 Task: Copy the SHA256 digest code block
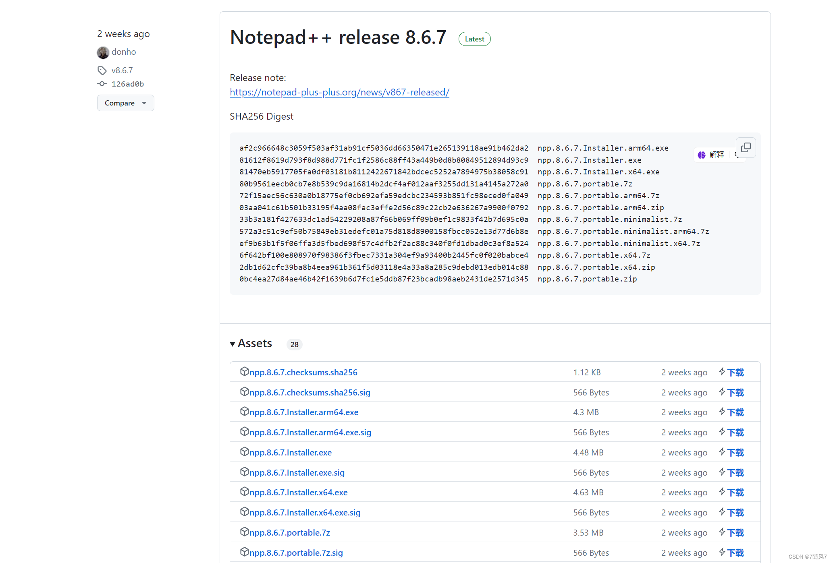point(746,147)
